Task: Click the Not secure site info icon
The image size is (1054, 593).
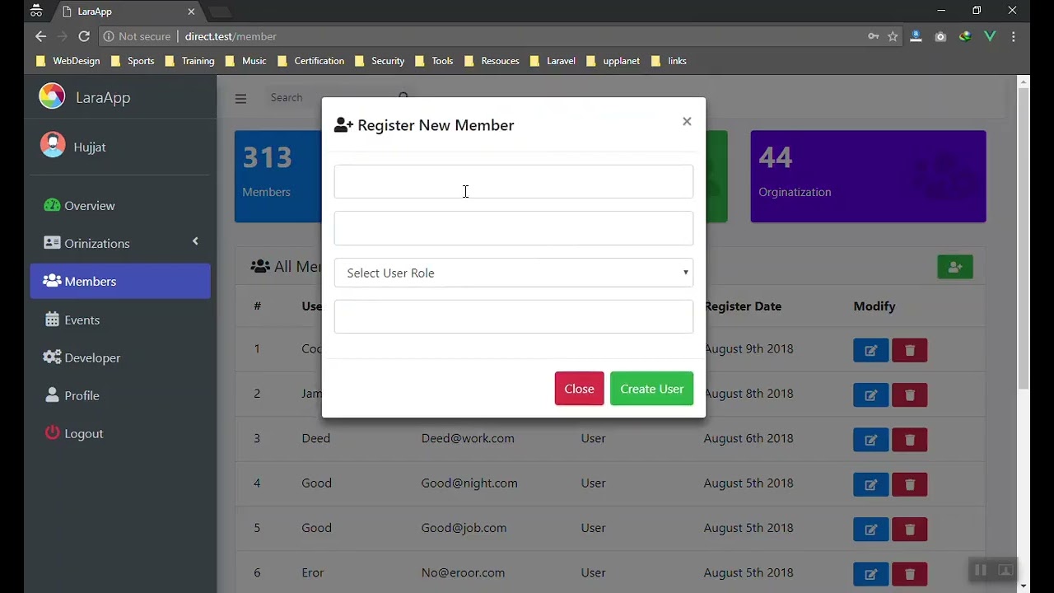Action: click(x=108, y=36)
